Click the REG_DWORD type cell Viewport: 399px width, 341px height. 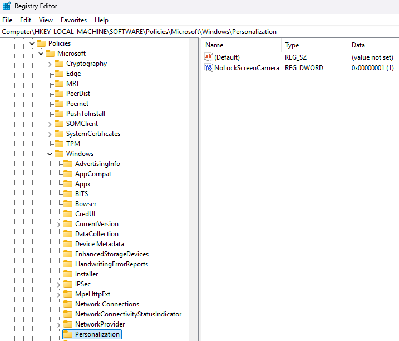[304, 68]
